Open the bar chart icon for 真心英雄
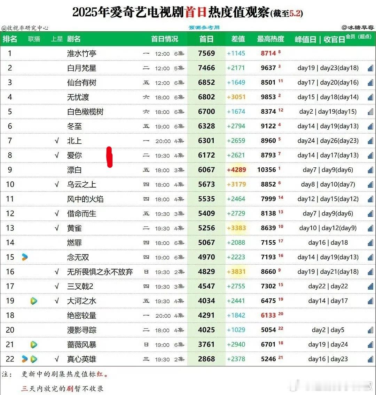Image resolution: width=376 pixels, height=395 pixels. coord(370,359)
